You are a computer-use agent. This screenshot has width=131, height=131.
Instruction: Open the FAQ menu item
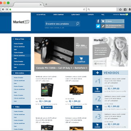pyautogui.click(x=103, y=15)
